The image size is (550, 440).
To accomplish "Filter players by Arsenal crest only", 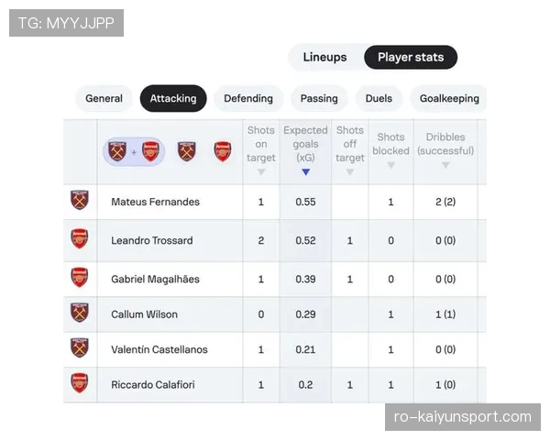I will tap(223, 151).
